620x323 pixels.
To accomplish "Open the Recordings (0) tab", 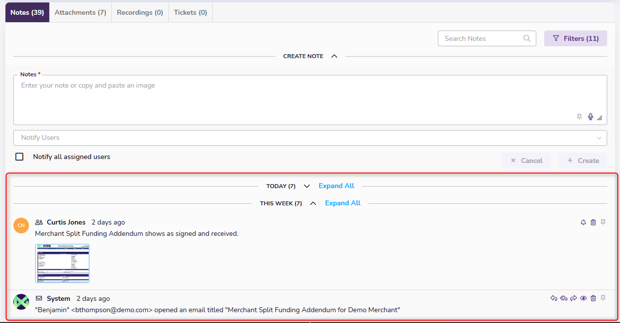I will 140,12.
